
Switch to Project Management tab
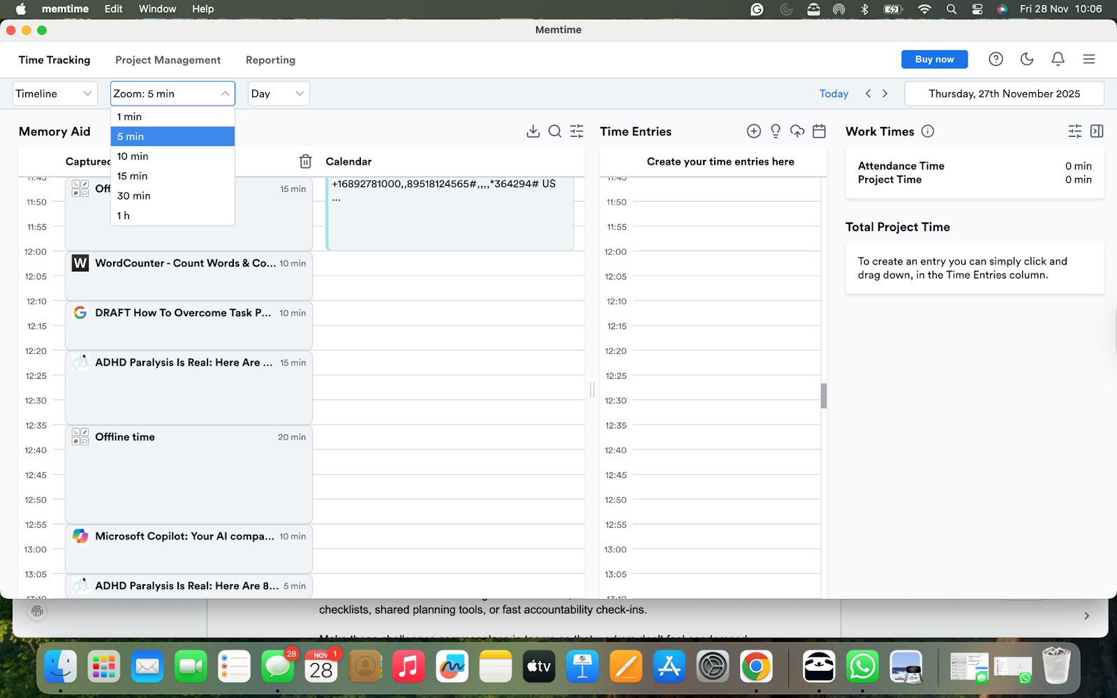pyautogui.click(x=168, y=60)
